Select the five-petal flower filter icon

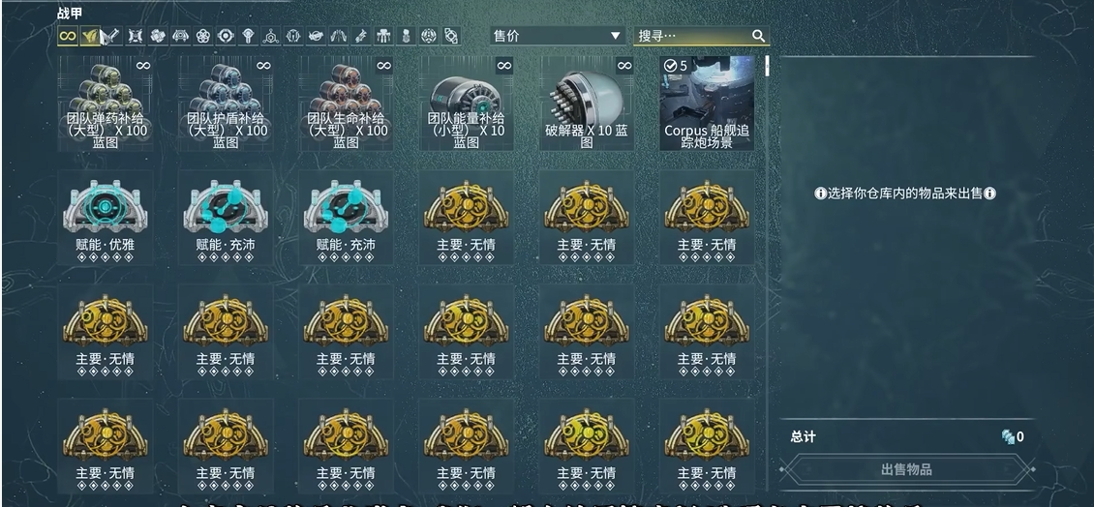click(203, 36)
